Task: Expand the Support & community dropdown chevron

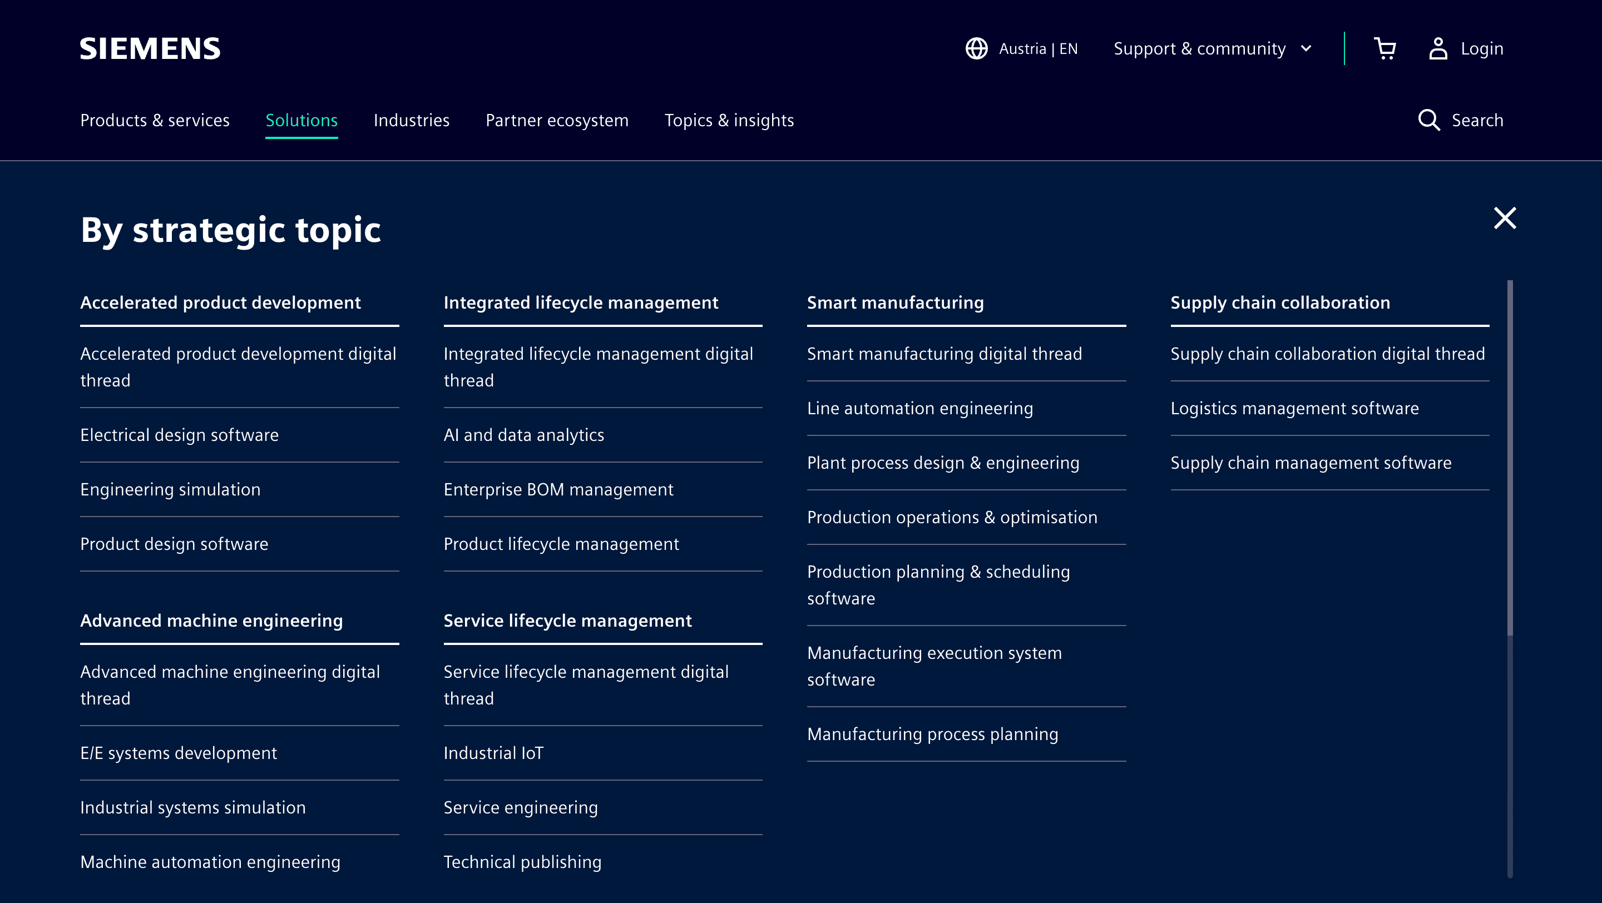Action: 1306,48
